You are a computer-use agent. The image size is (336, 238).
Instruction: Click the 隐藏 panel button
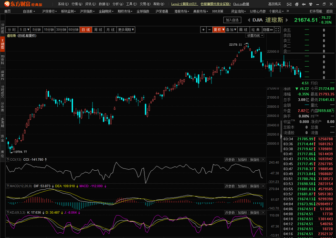pos(268,30)
